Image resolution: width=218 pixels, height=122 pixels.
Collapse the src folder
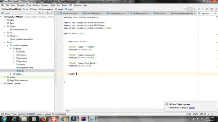pos(4,42)
